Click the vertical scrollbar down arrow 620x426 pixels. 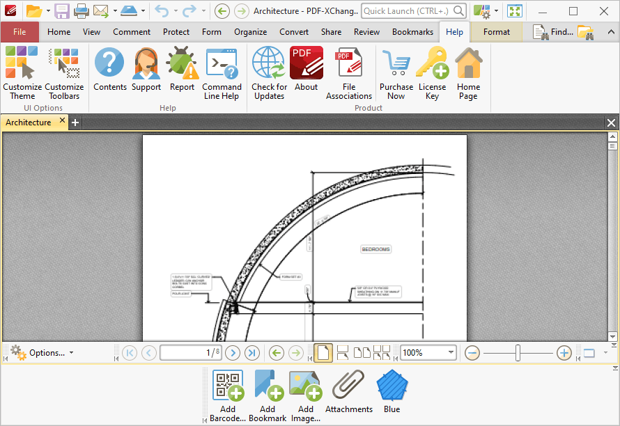[612, 337]
